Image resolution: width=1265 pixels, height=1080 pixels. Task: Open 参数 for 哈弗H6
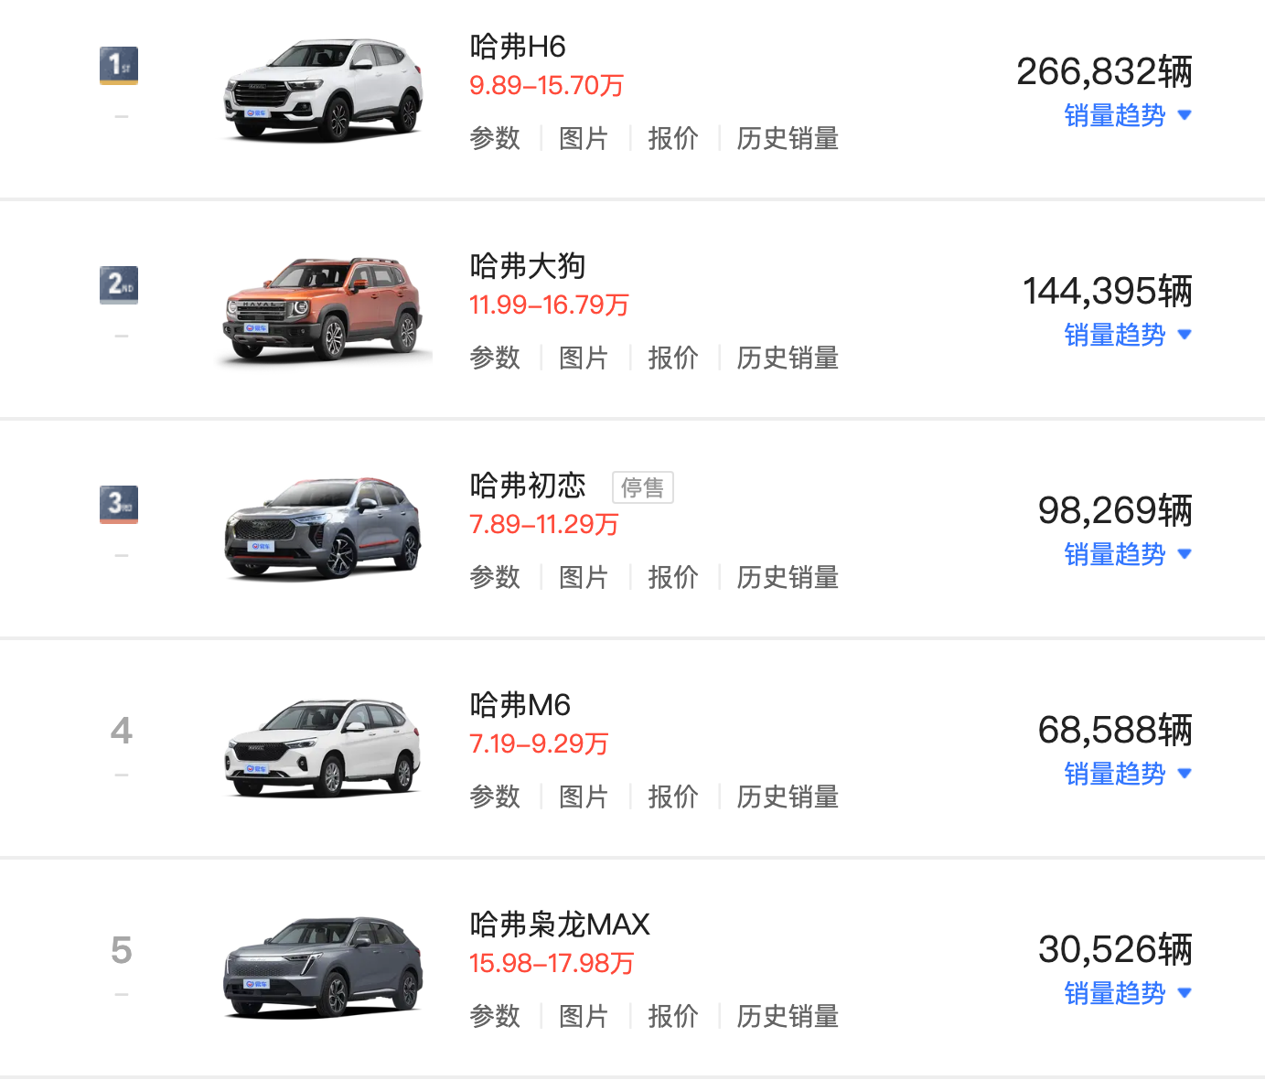coord(495,138)
